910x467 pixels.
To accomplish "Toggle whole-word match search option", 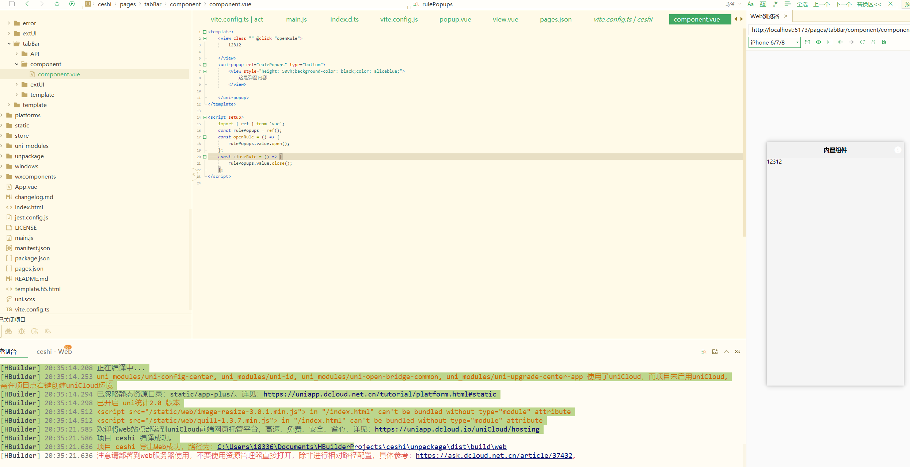I will click(x=763, y=4).
